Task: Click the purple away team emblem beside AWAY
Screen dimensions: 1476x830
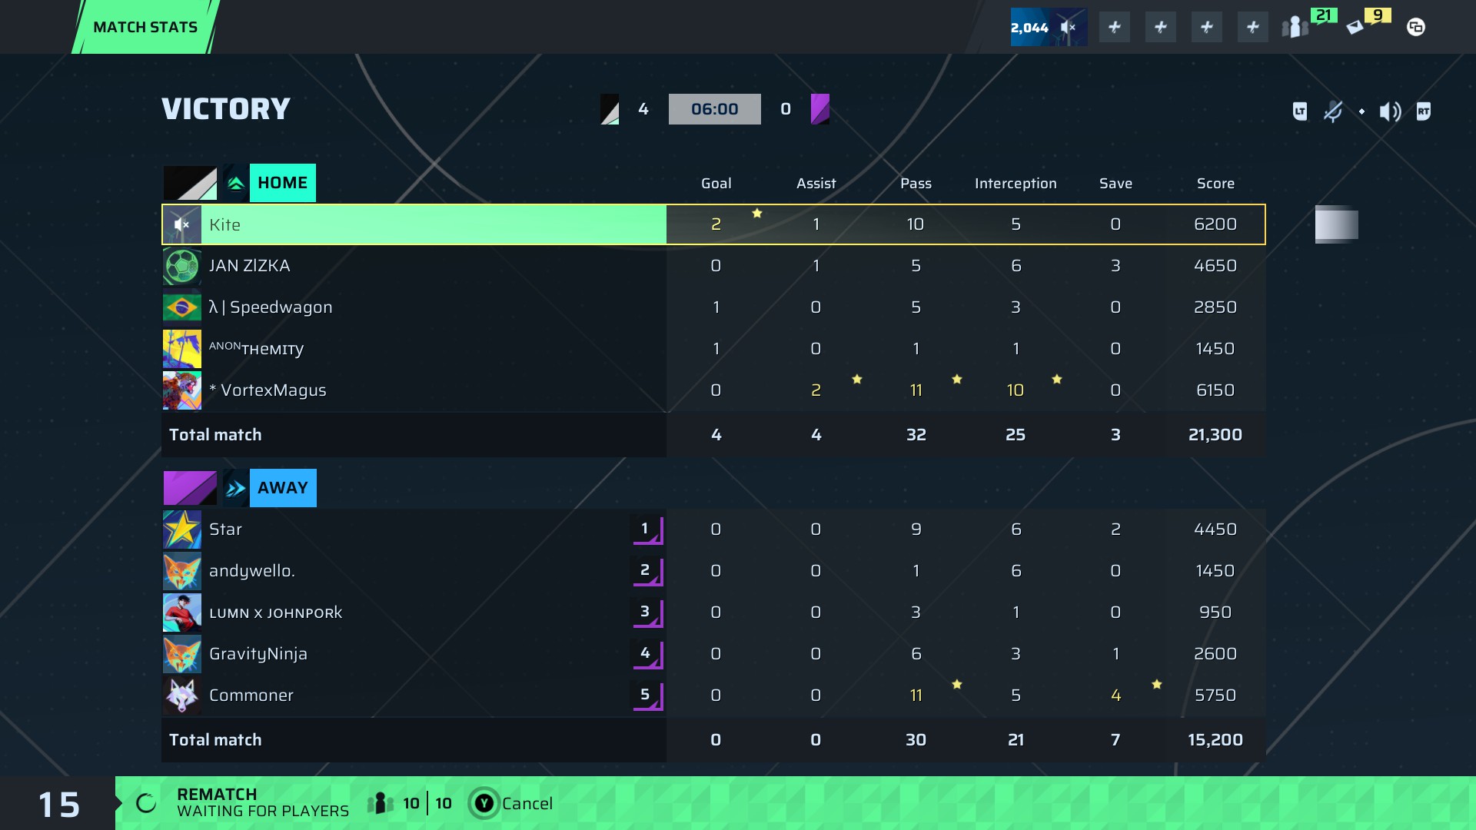Action: click(190, 488)
